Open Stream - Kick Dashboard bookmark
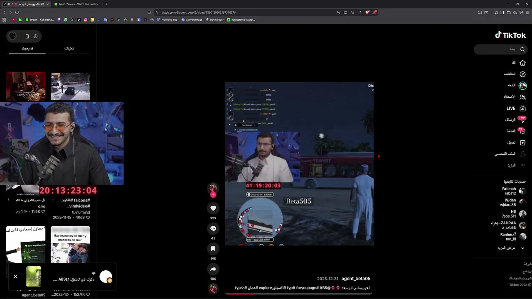Viewport: 532px width, 299px height. point(39,20)
